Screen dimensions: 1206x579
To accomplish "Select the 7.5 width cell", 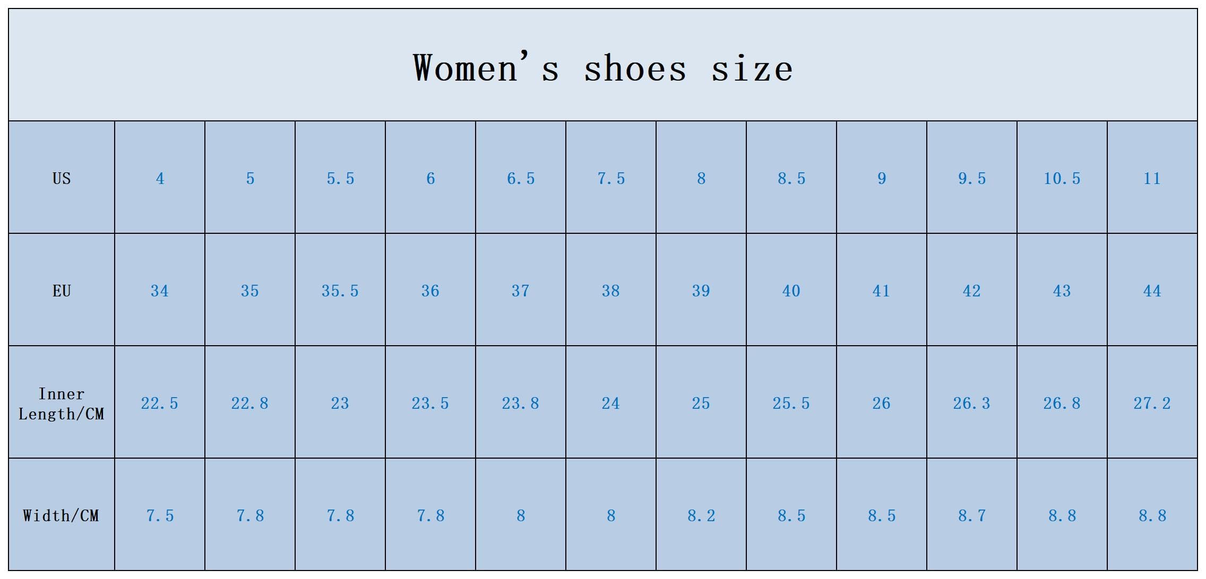I will pos(160,515).
